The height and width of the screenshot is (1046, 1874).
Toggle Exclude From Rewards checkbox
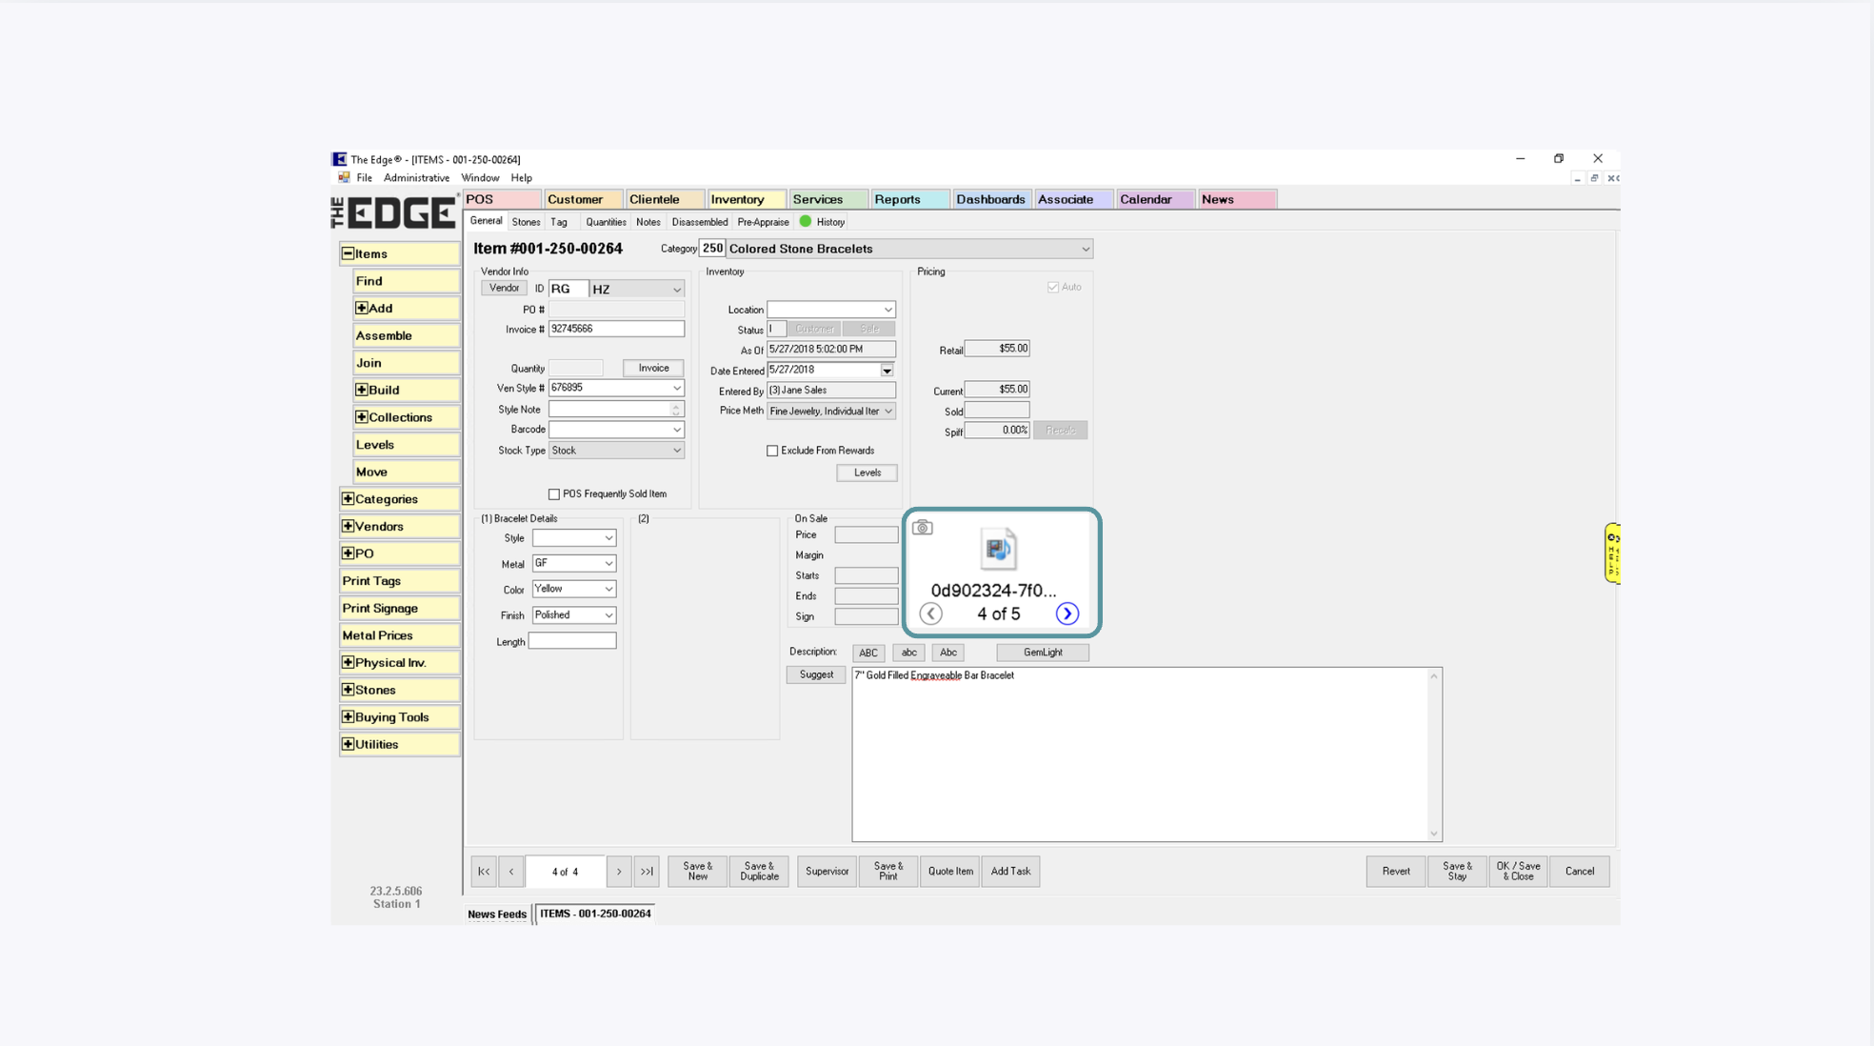pyautogui.click(x=772, y=451)
